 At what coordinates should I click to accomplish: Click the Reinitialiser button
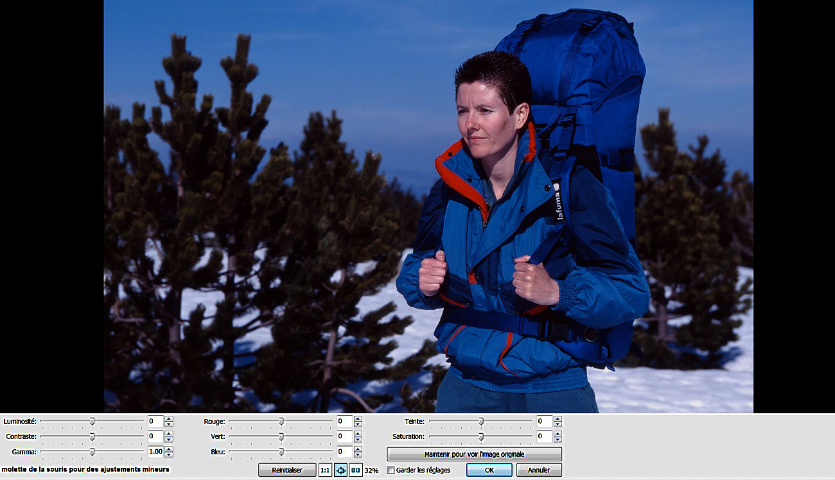point(288,470)
